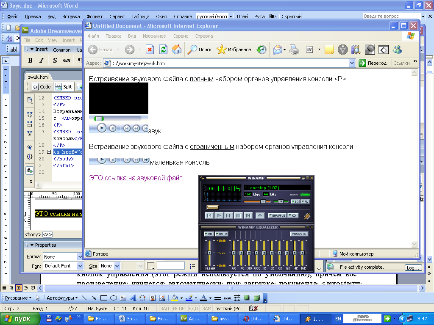434x325 pixels.
Task: Open Favorites (Избранное) star in IE
Action: pyautogui.click(x=234, y=50)
